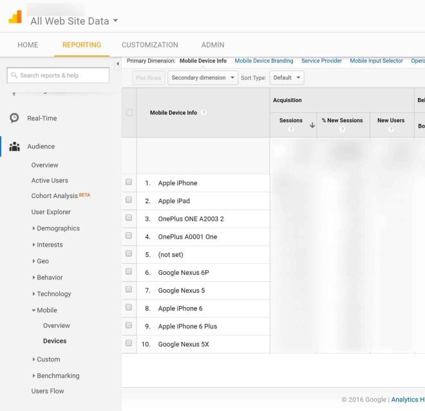Open the CUSTOMIZATION tab

coord(150,45)
